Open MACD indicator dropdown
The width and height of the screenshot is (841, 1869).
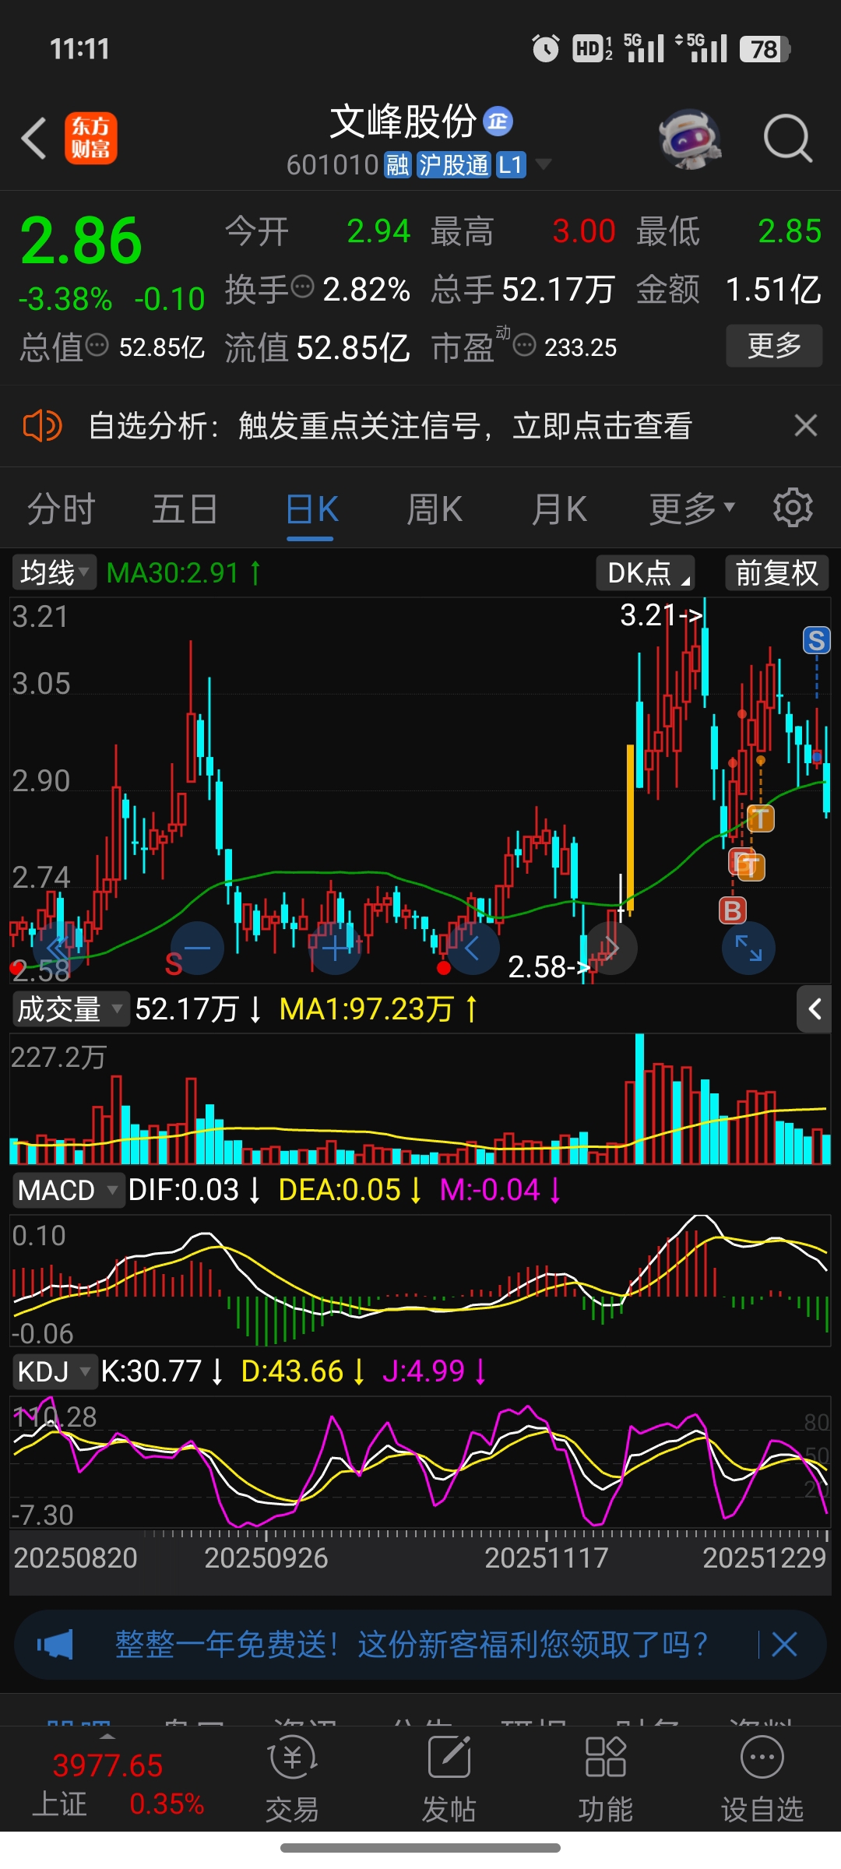coord(68,1190)
